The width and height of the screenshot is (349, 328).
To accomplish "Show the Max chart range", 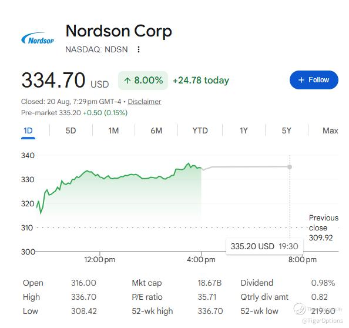I will pyautogui.click(x=330, y=130).
